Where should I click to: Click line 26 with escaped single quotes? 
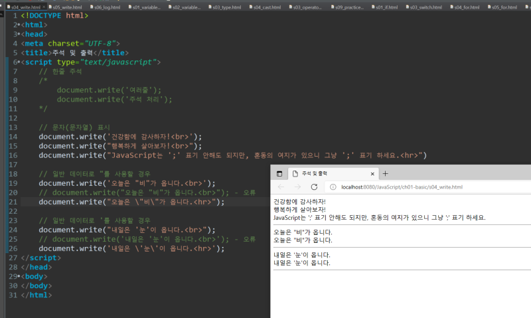tap(131, 248)
